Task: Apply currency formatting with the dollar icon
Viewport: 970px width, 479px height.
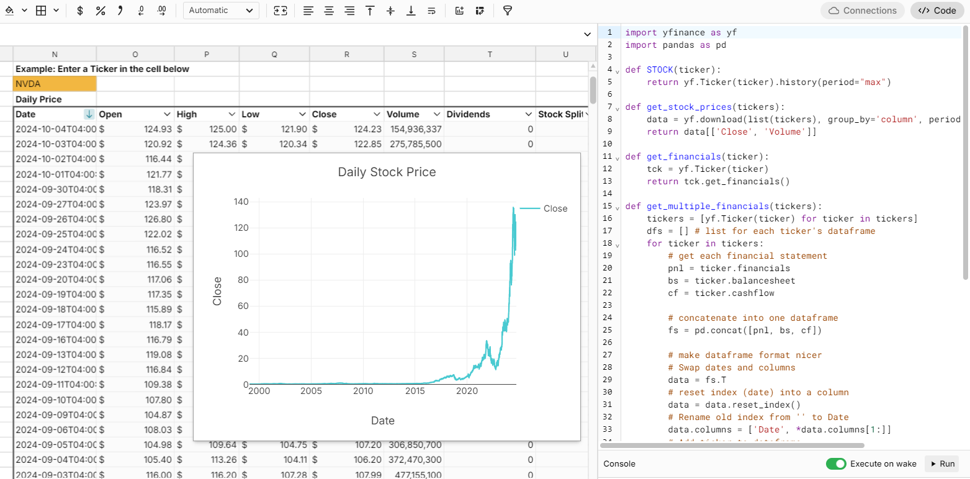Action: (79, 11)
